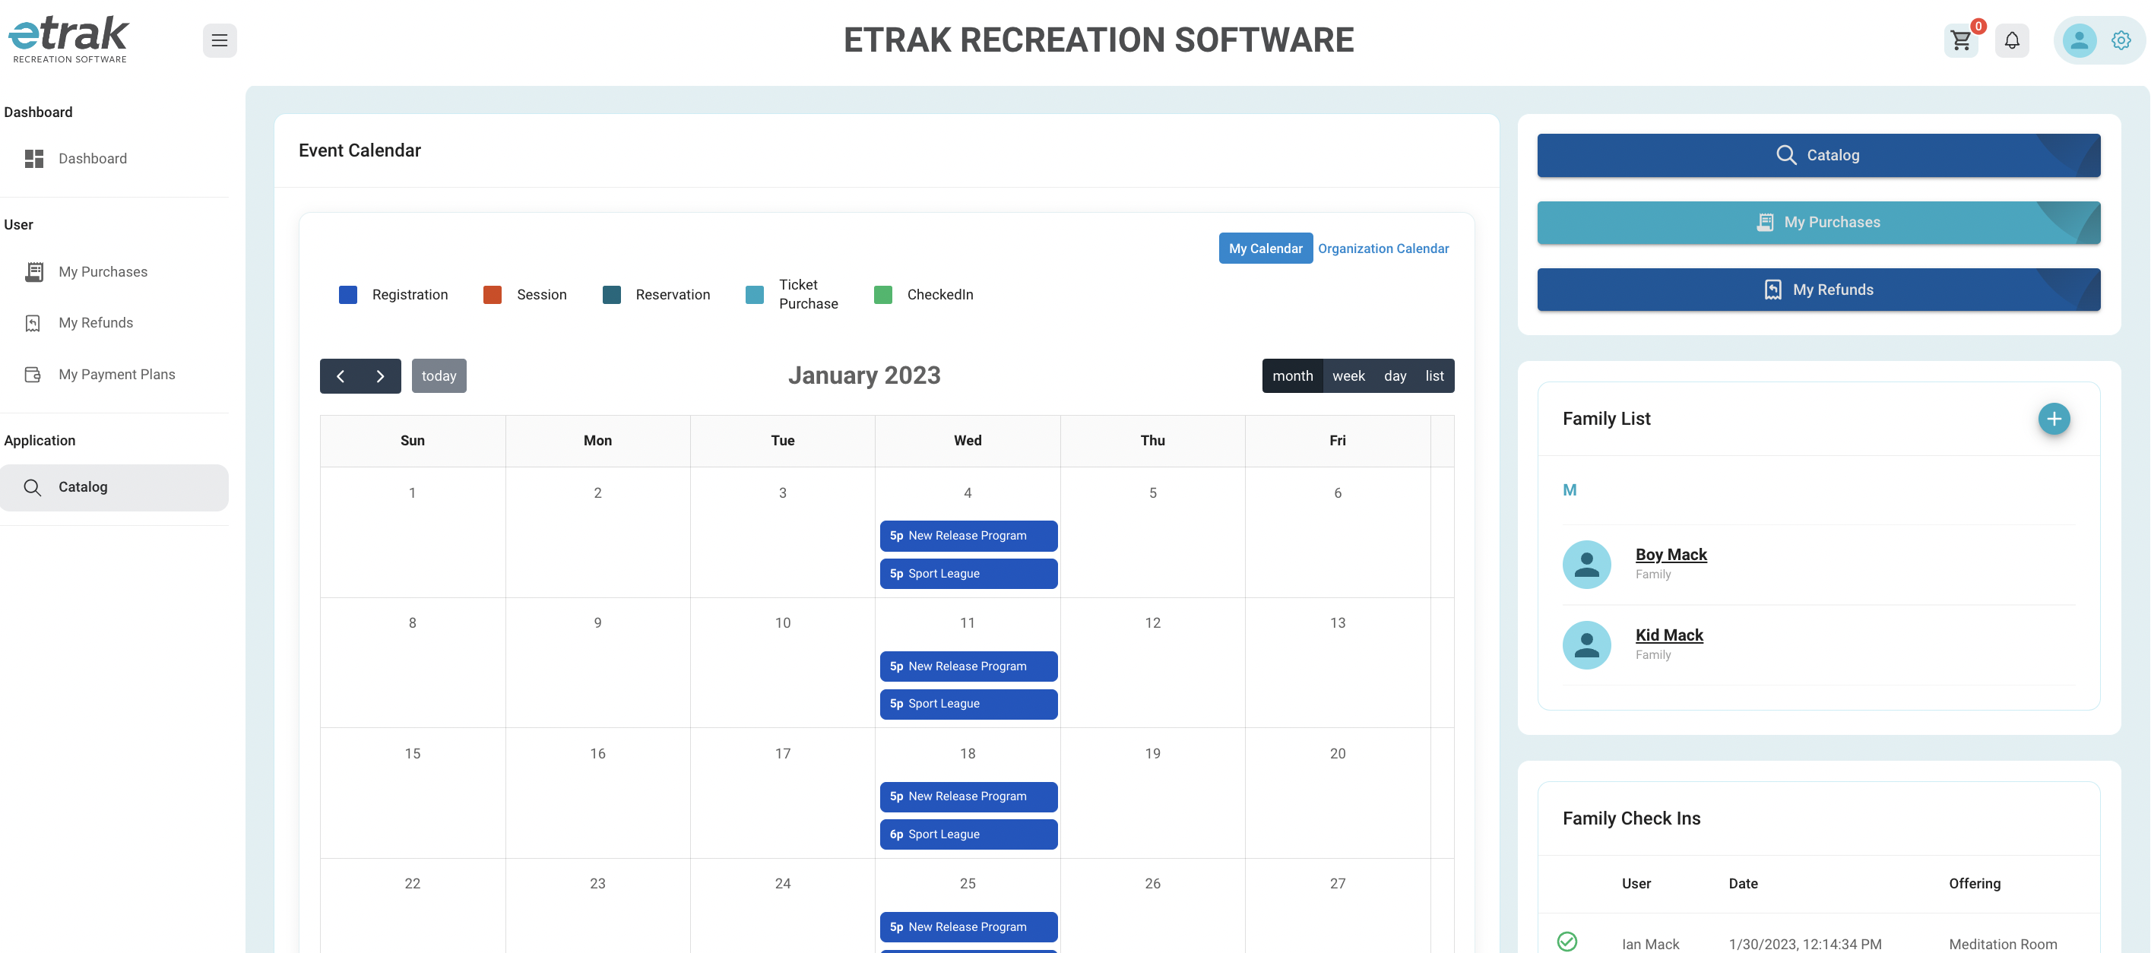Open My Payment Plans in the sidebar
Viewport: 2151px width, 953px height.
coord(115,374)
